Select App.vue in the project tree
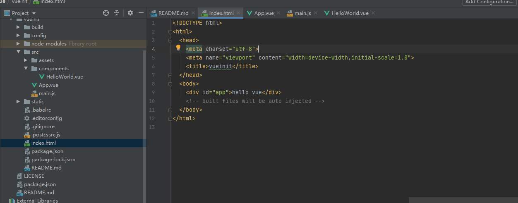The image size is (518, 203). 49,85
